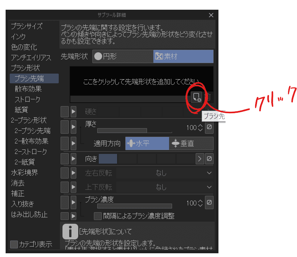Toggle tool property display box for 上下反転

tap(65, 187)
